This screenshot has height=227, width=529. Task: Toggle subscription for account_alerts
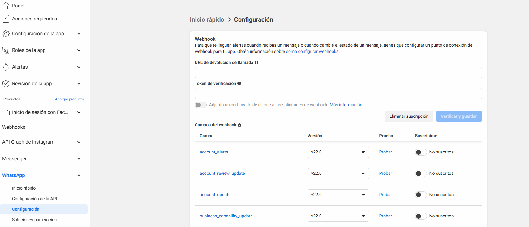[x=420, y=152]
